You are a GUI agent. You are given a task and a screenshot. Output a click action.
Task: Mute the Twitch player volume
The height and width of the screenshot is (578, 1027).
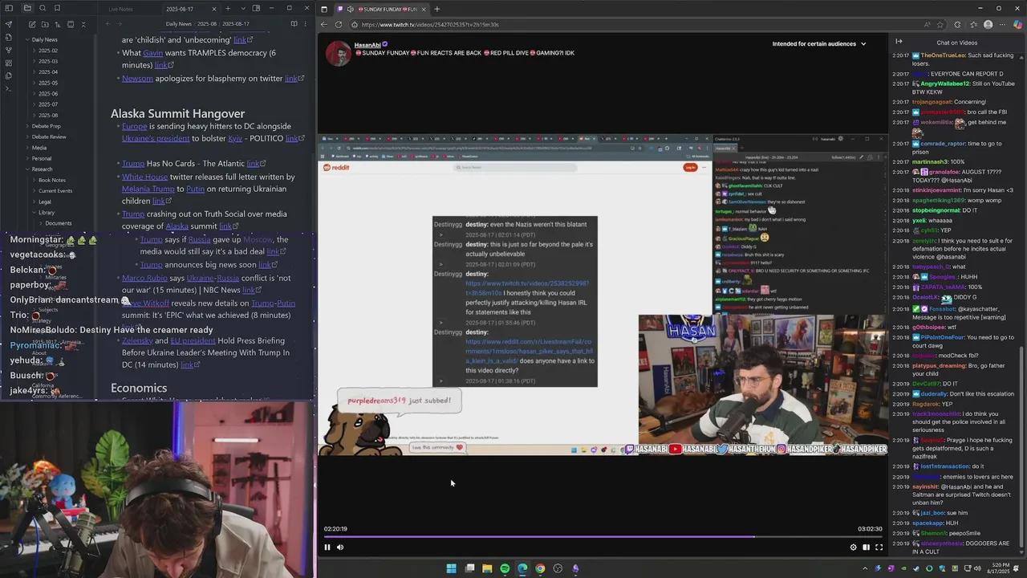click(x=340, y=547)
